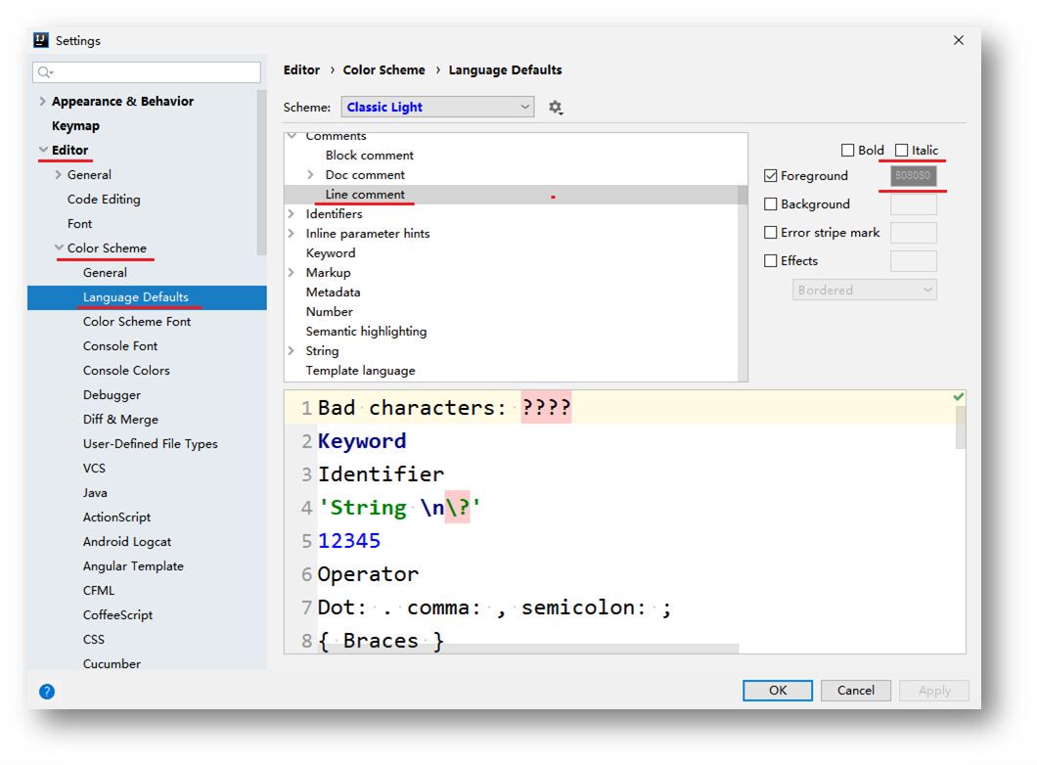Select Android Logcat color settings
The height and width of the screenshot is (765, 1037).
pyautogui.click(x=127, y=542)
